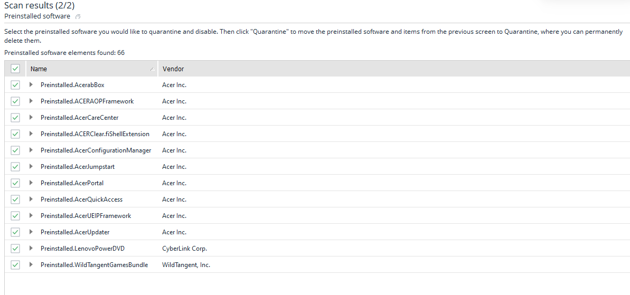Expand Preinstalled.AcerQuickAccess row triangle

pos(31,199)
